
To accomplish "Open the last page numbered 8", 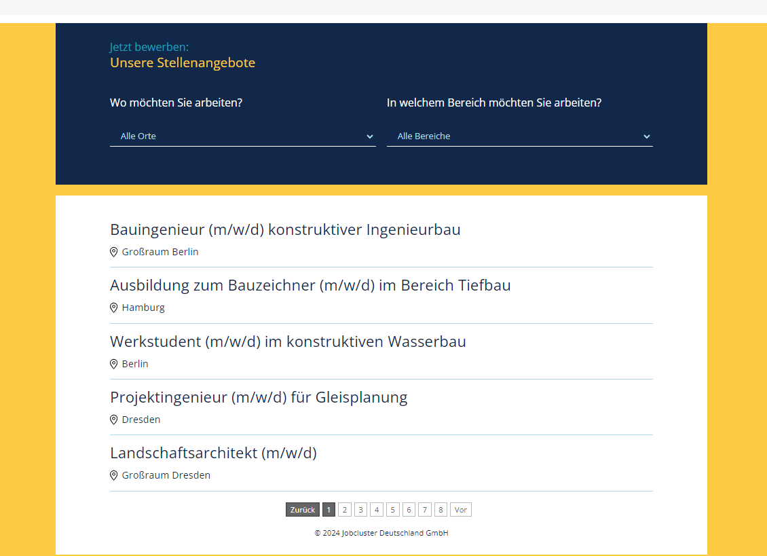I will (441, 509).
